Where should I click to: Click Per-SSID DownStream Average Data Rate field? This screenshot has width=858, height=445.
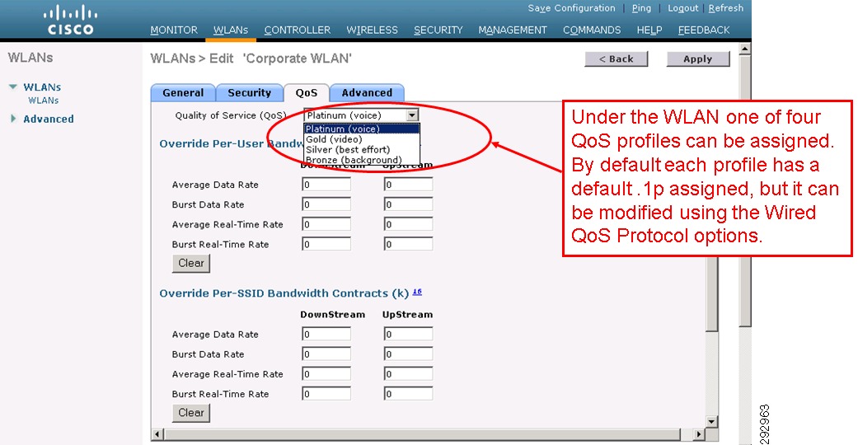point(326,334)
